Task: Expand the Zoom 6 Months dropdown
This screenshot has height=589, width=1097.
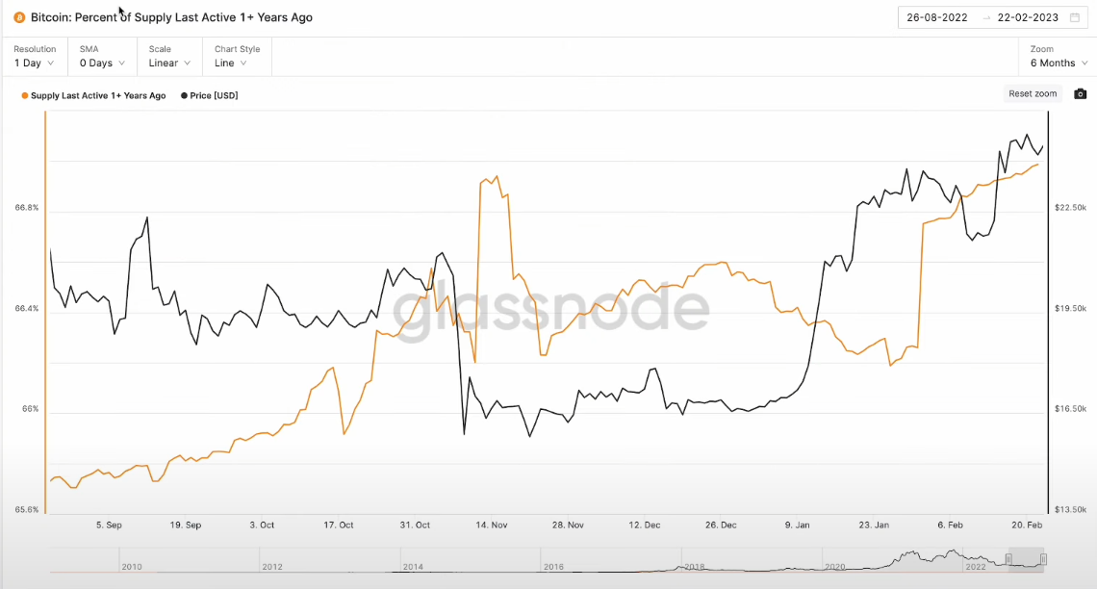Action: tap(1058, 57)
